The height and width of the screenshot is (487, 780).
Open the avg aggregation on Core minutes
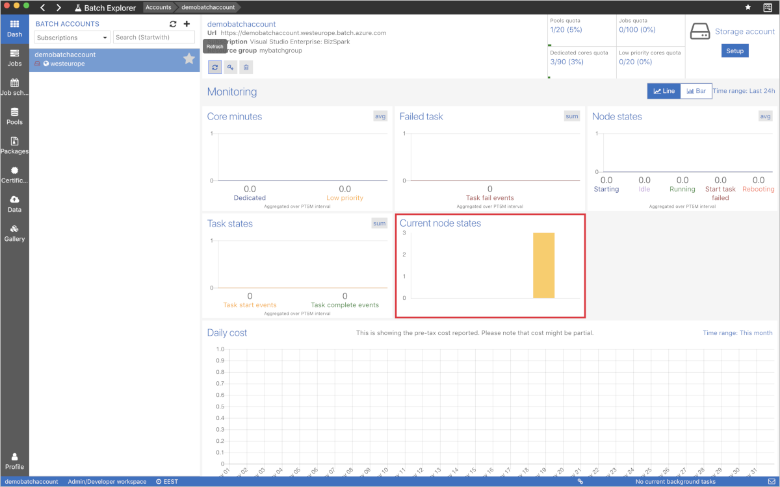coord(380,116)
